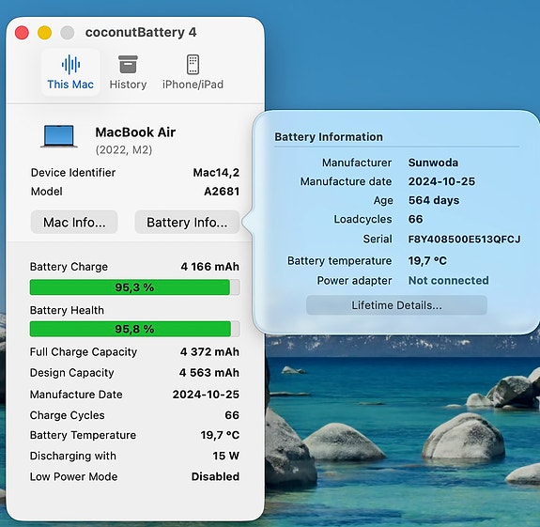Viewport: 540px width, 527px height.
Task: Click the Battery Charge progress bar
Action: (x=134, y=287)
